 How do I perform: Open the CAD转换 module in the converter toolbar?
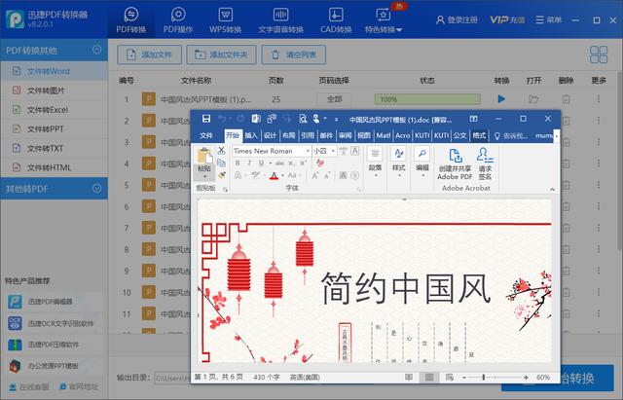pos(336,19)
